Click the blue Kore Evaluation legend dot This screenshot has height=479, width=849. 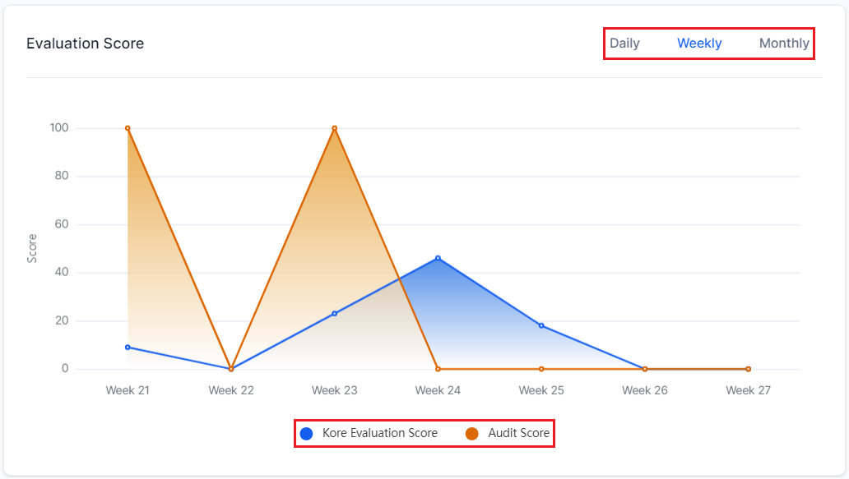coord(307,433)
